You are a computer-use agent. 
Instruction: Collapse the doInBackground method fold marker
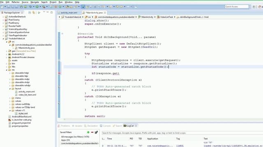click(x=62, y=34)
